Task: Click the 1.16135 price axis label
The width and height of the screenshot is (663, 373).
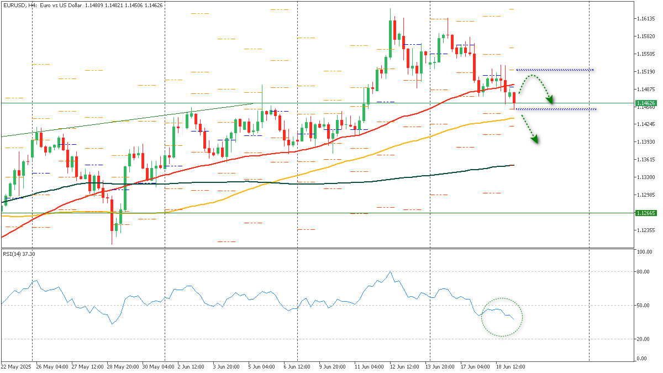Action: click(644, 19)
